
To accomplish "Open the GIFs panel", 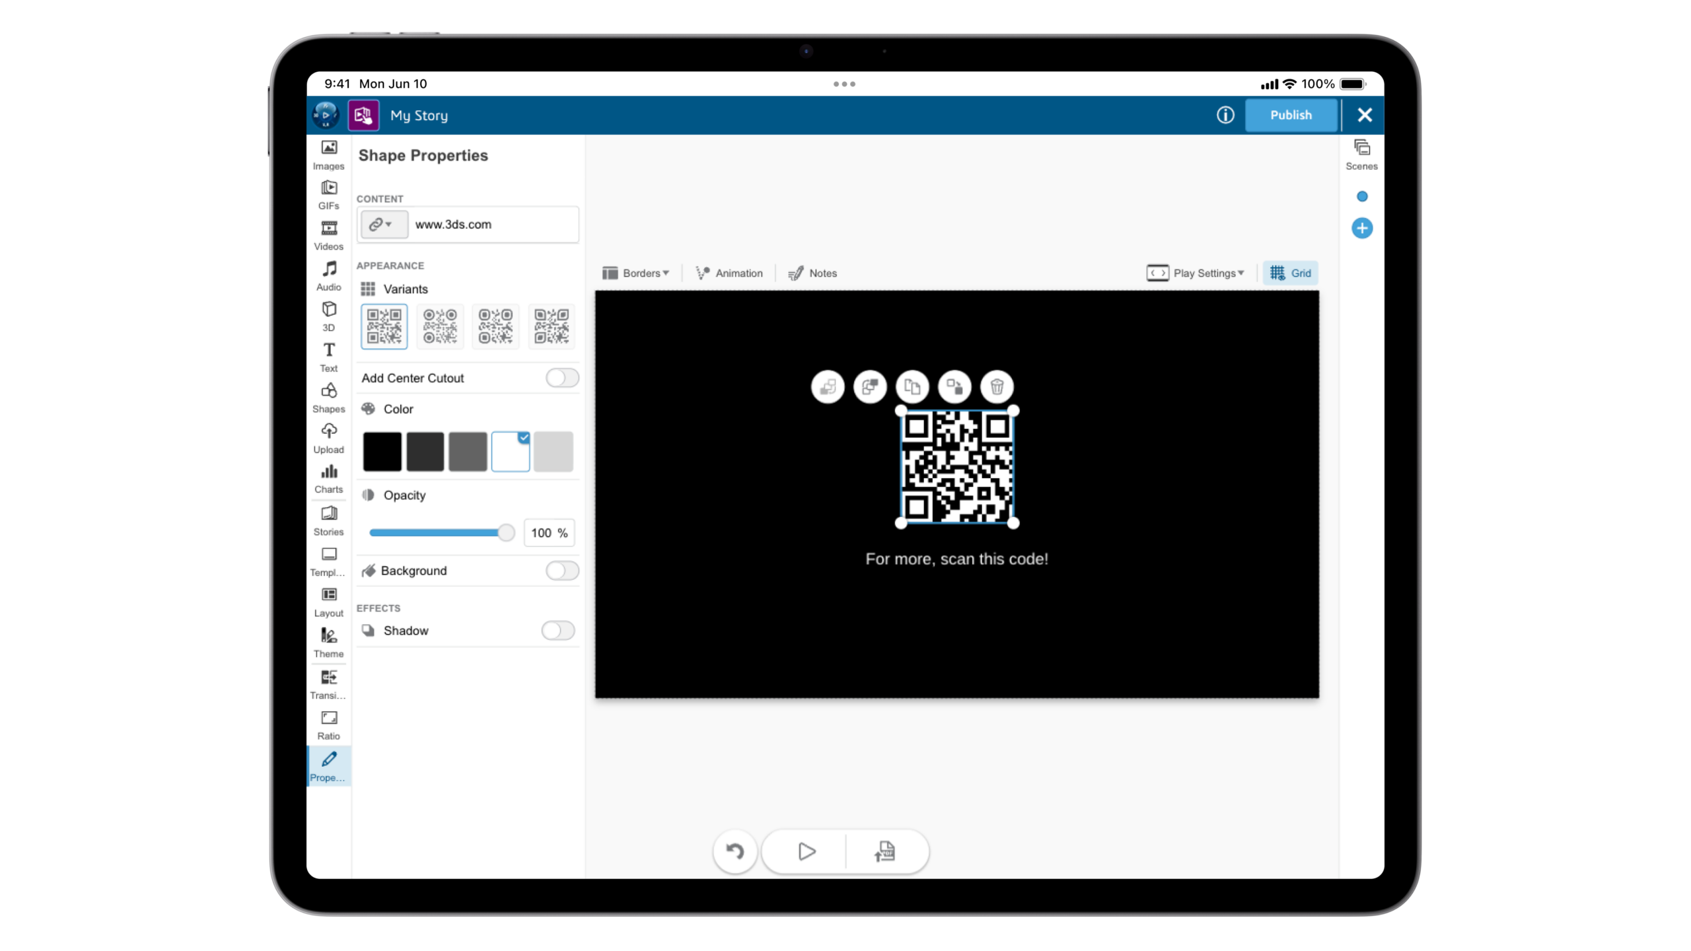I will [x=328, y=195].
